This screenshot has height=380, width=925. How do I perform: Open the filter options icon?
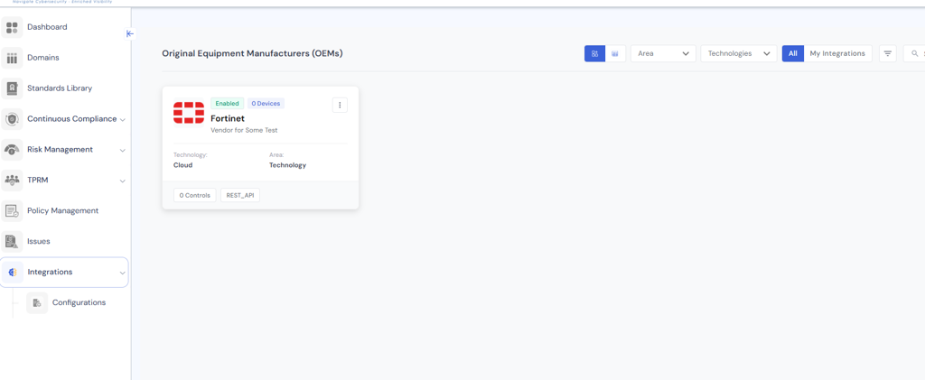click(888, 53)
